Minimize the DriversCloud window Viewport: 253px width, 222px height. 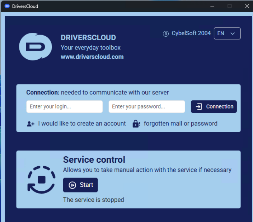[x=212, y=6]
